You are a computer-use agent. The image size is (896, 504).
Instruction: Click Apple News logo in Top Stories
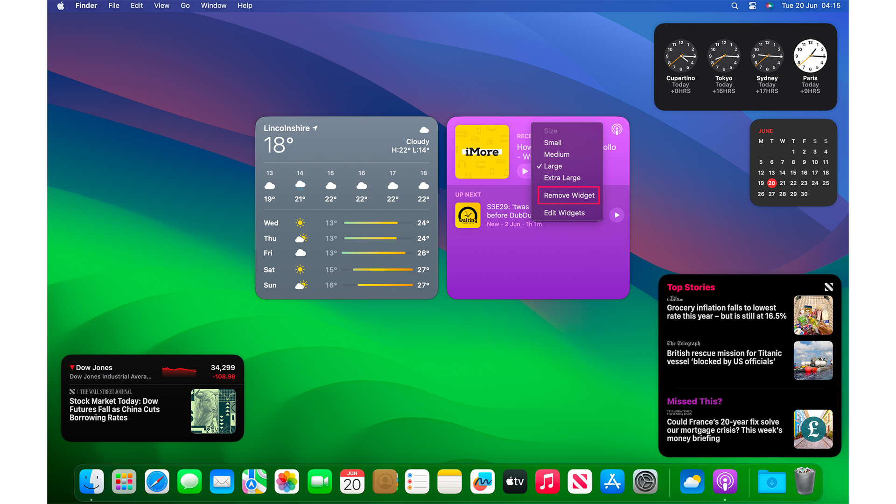tap(829, 287)
